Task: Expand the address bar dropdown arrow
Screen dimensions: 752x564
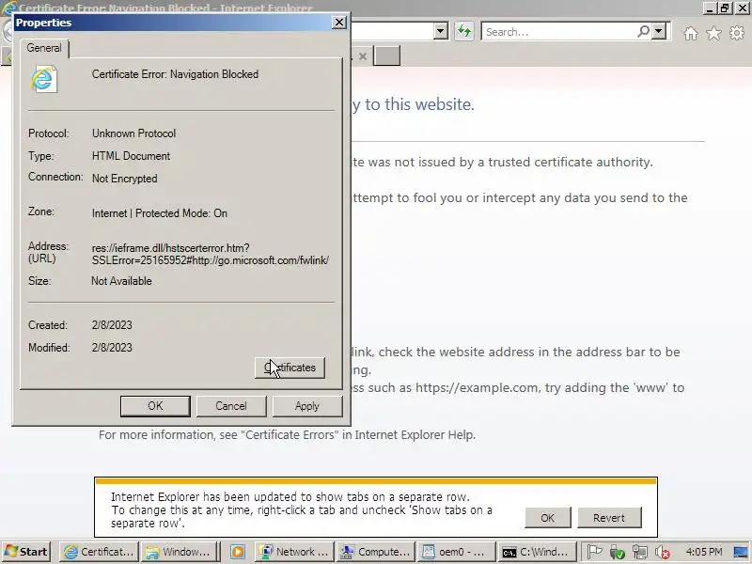Action: coord(440,32)
